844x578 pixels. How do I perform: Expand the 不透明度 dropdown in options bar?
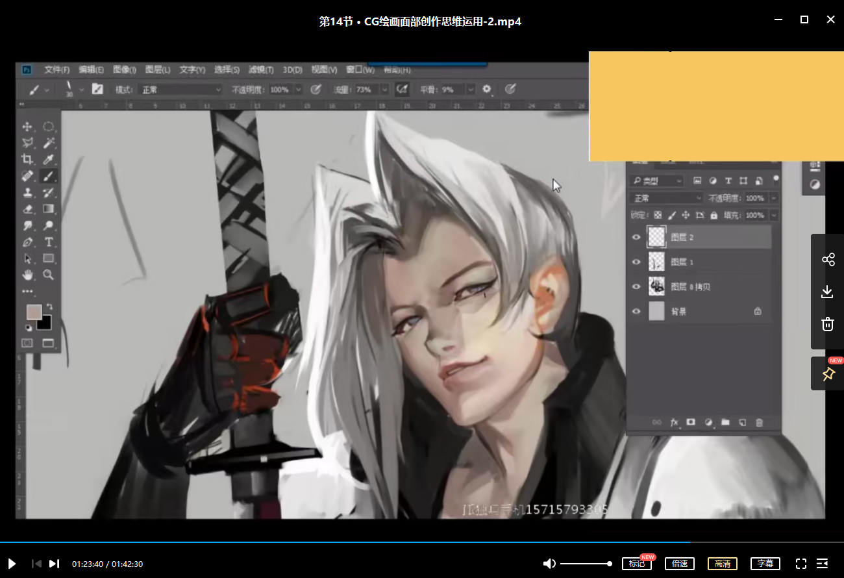[298, 90]
